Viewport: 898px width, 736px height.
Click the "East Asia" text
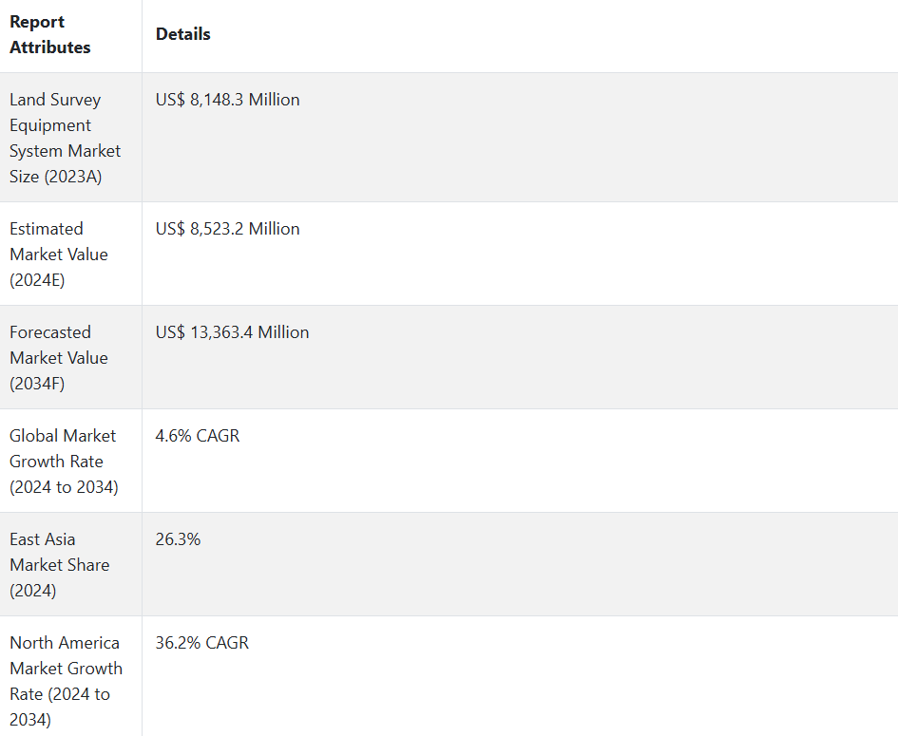(x=43, y=539)
